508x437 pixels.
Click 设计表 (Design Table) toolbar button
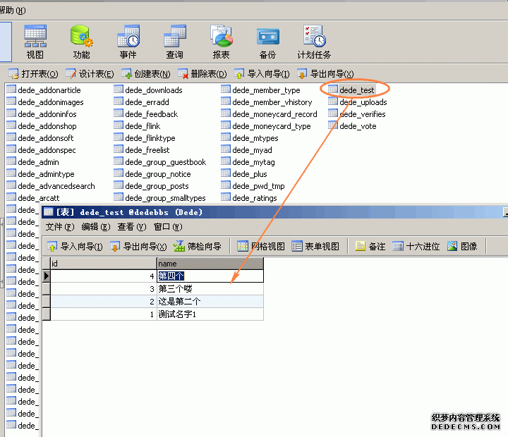coord(90,74)
